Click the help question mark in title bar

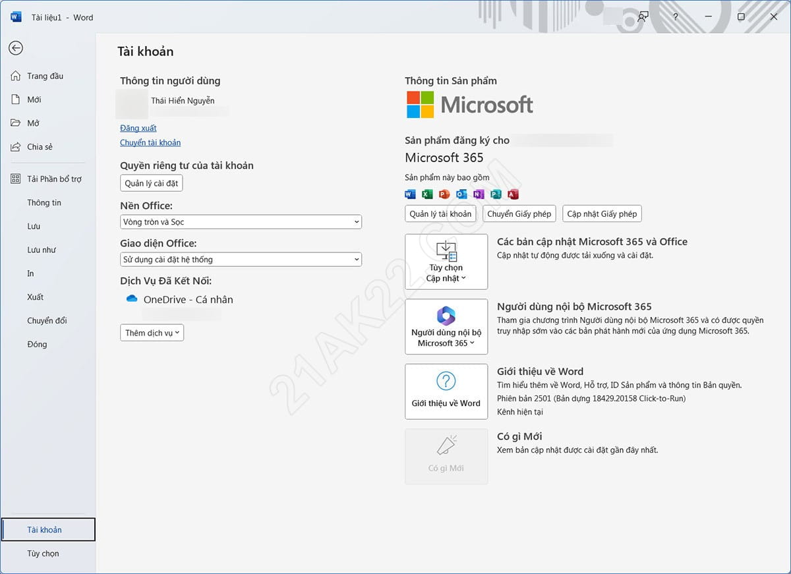676,17
